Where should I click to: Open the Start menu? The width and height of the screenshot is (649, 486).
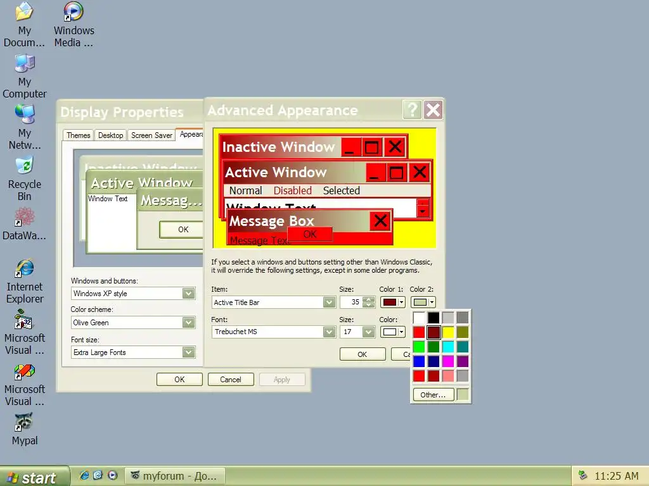point(34,477)
